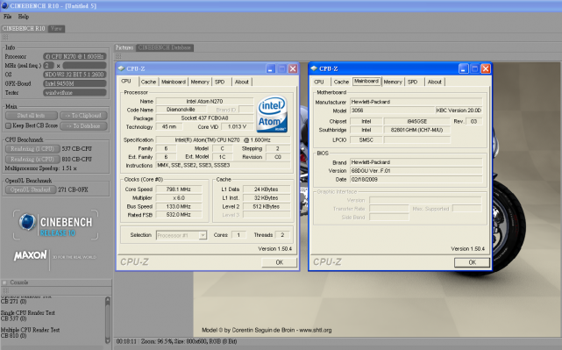Image resolution: width=562 pixels, height=350 pixels.
Task: Select Mainboard tab in right CPU-Z window
Action: [366, 82]
